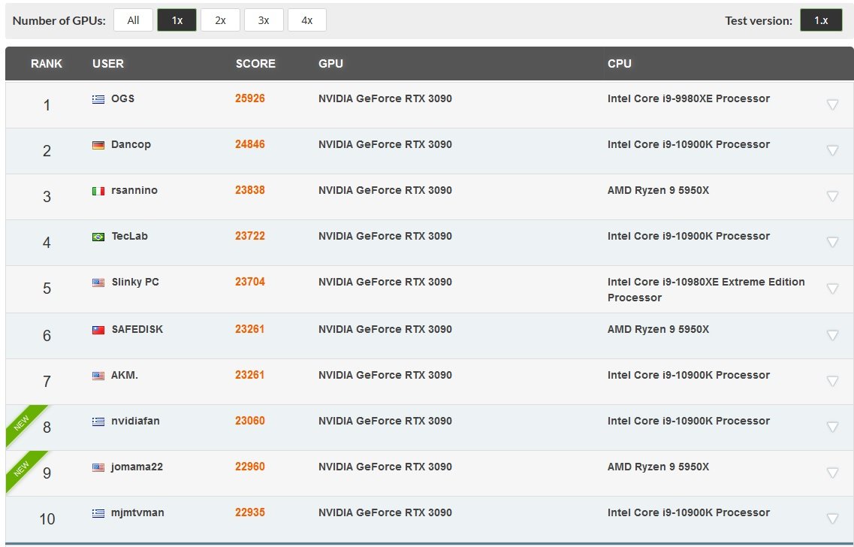Expand details for Slinky PC row
Viewport: 854px width, 547px height.
point(832,289)
